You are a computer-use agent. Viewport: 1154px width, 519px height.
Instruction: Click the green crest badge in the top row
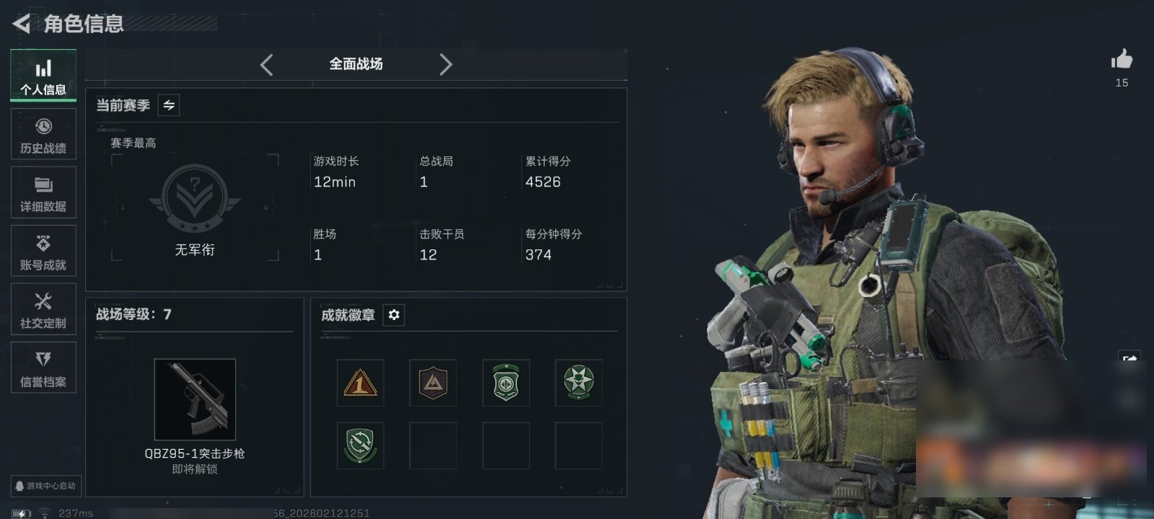[506, 383]
